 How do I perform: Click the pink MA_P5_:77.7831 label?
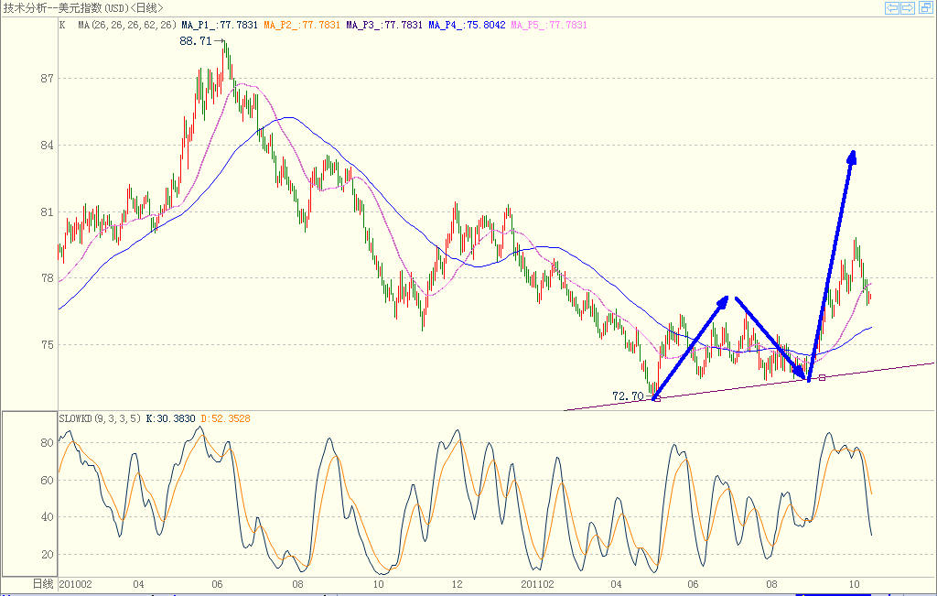[x=549, y=25]
